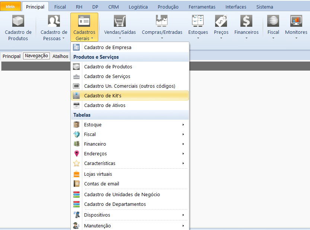Open the Vendas/Saídas shopping cart icon
Screen dimensions: 310x230
click(x=120, y=21)
